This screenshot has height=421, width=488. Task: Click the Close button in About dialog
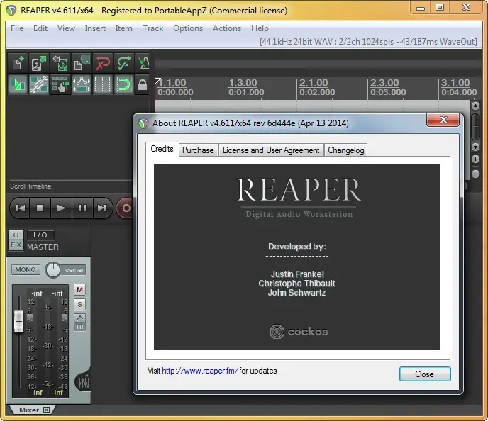pyautogui.click(x=425, y=374)
